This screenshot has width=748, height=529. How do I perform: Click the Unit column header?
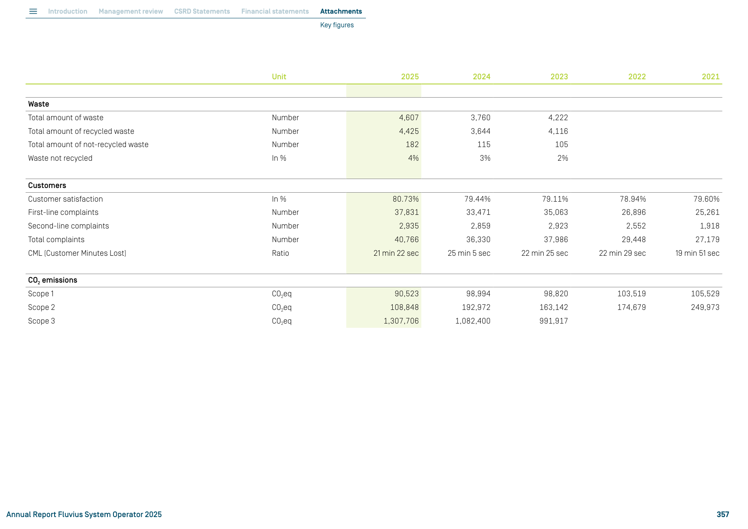[279, 77]
